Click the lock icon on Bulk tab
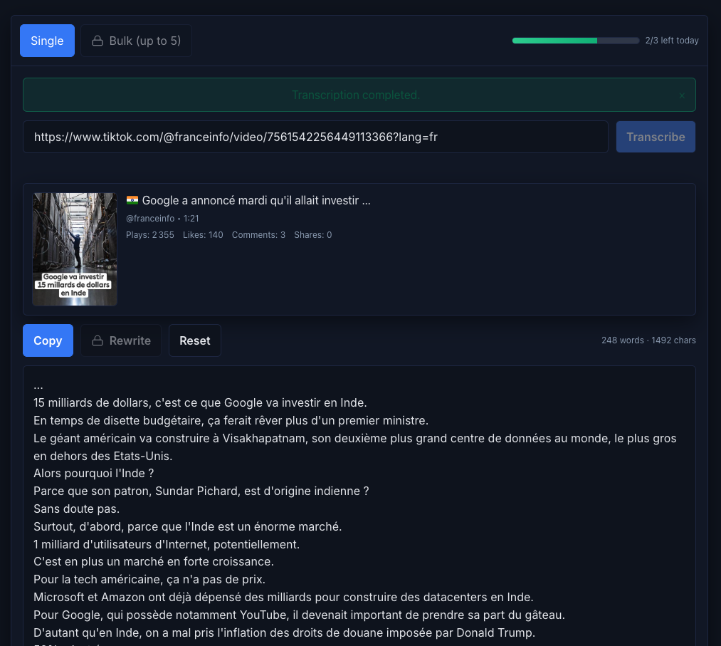Screen dimensions: 721x646 point(97,41)
